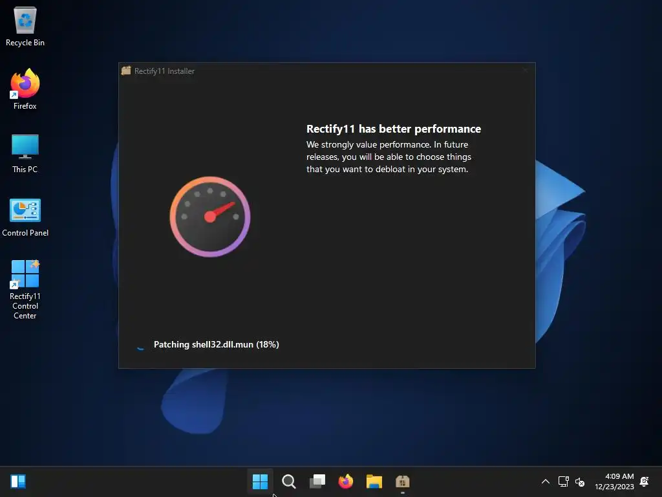
Task: Select the Control Panel desktop icon
Action: point(25,217)
